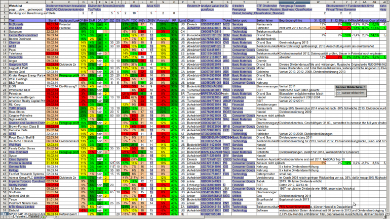Jump to last sheet with the navigation arrow
Screen dimensions: 390x219
(12, 217)
